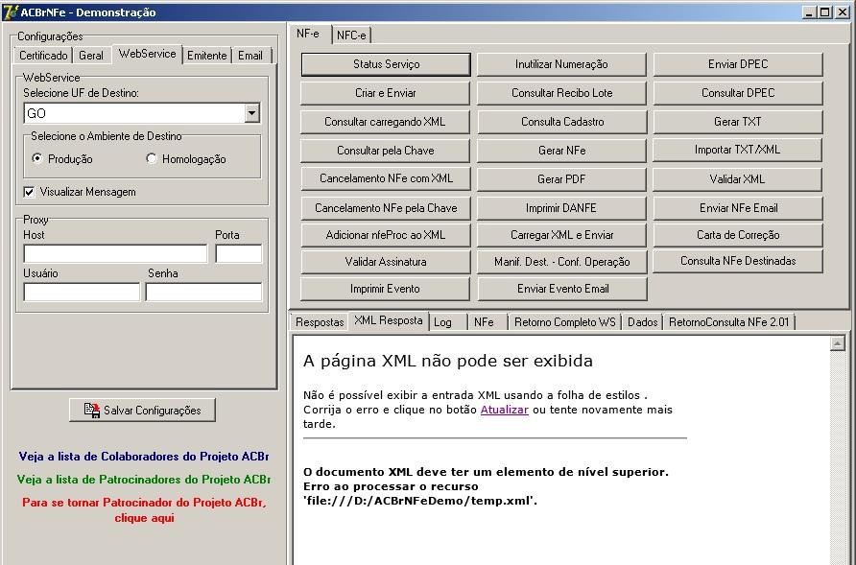The image size is (856, 565).
Task: Open the Emitente tab
Action: tap(206, 55)
